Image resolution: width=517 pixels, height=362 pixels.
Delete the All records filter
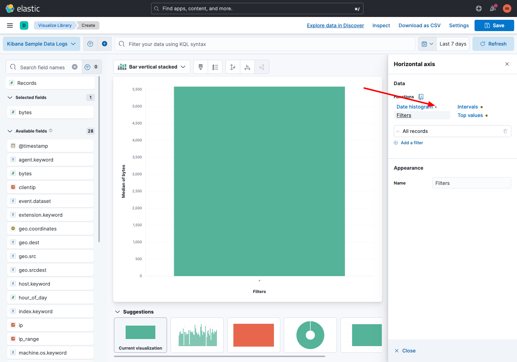(505, 131)
